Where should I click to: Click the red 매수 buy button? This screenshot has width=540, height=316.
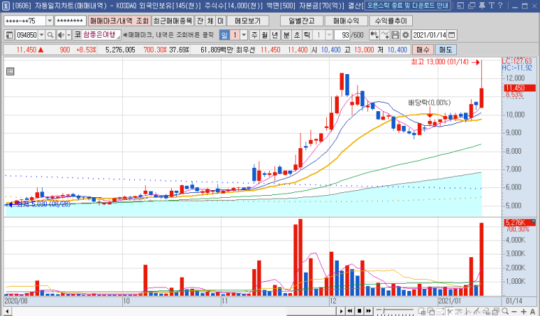click(423, 50)
